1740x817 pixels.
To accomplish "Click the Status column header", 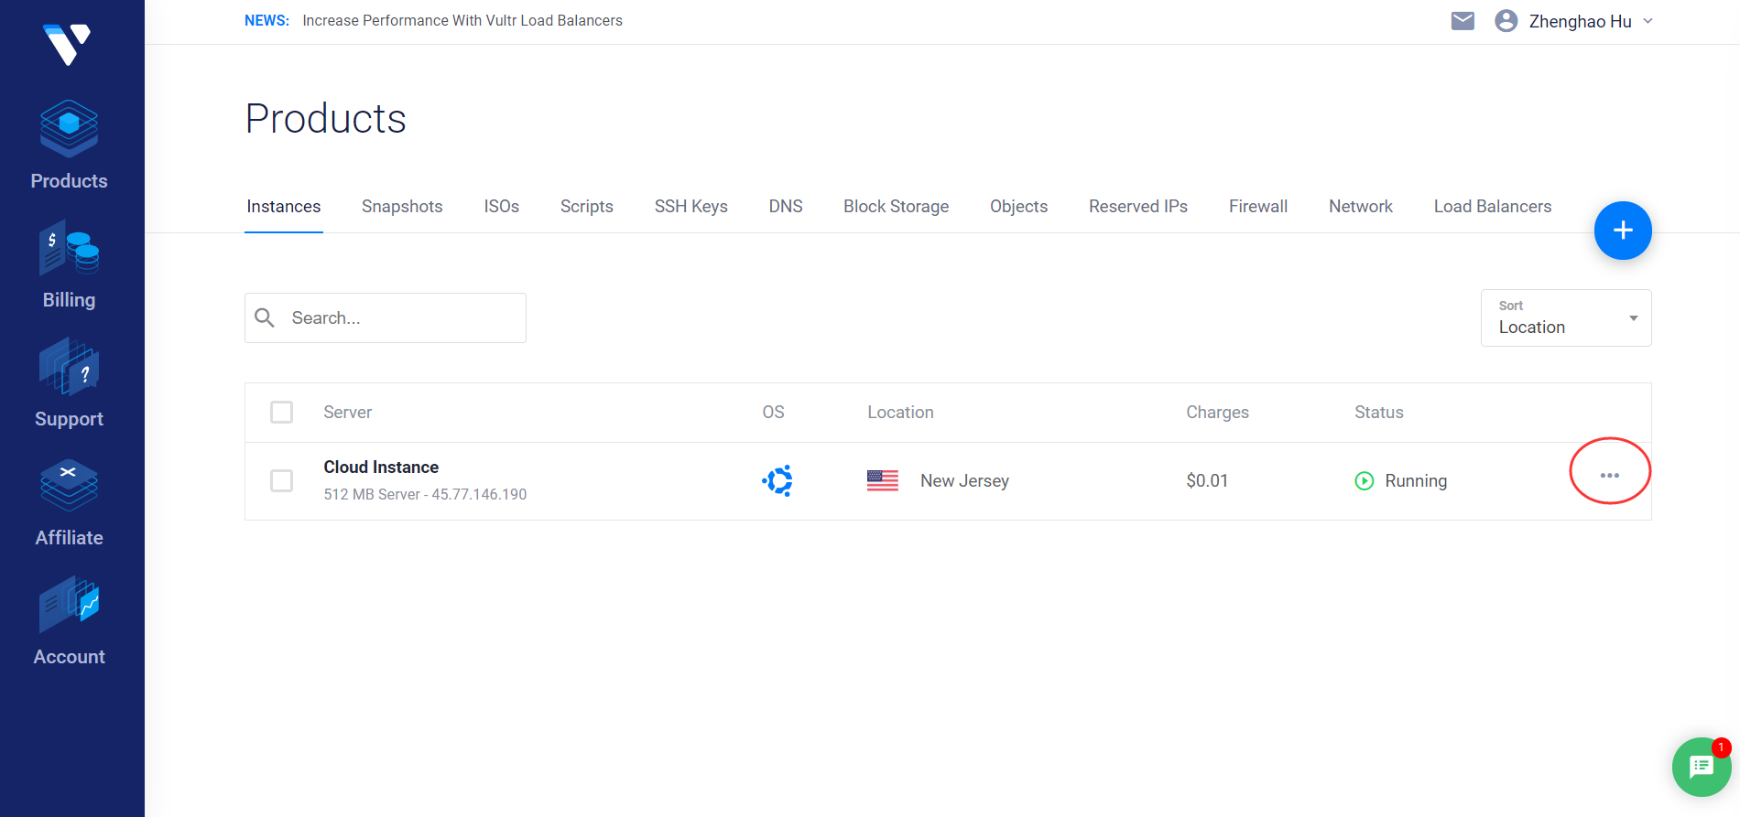I will (x=1379, y=413).
